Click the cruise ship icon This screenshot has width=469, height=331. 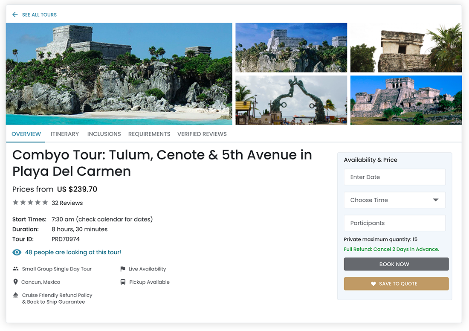(x=16, y=295)
